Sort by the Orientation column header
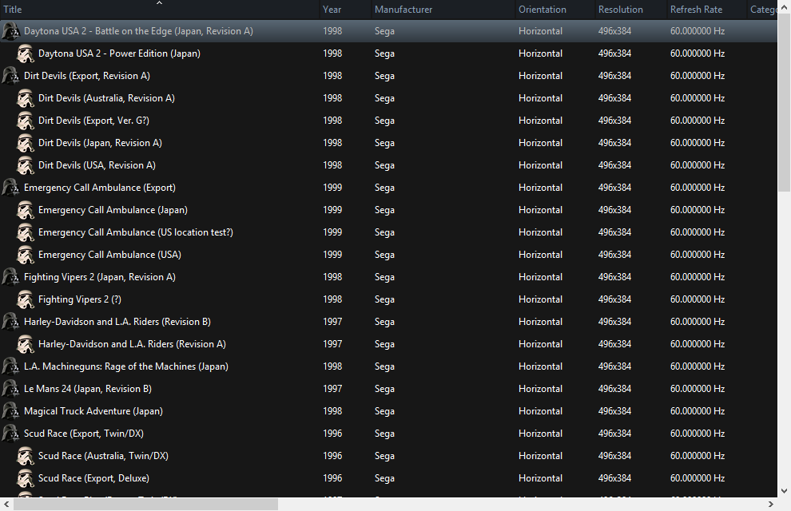791x511 pixels. point(555,10)
